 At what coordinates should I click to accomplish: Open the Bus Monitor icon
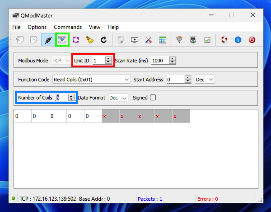click(135, 40)
